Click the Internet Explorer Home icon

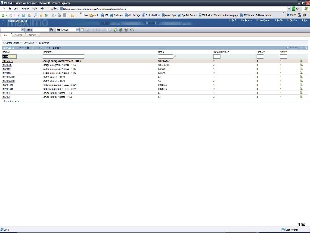(x=29, y=15)
